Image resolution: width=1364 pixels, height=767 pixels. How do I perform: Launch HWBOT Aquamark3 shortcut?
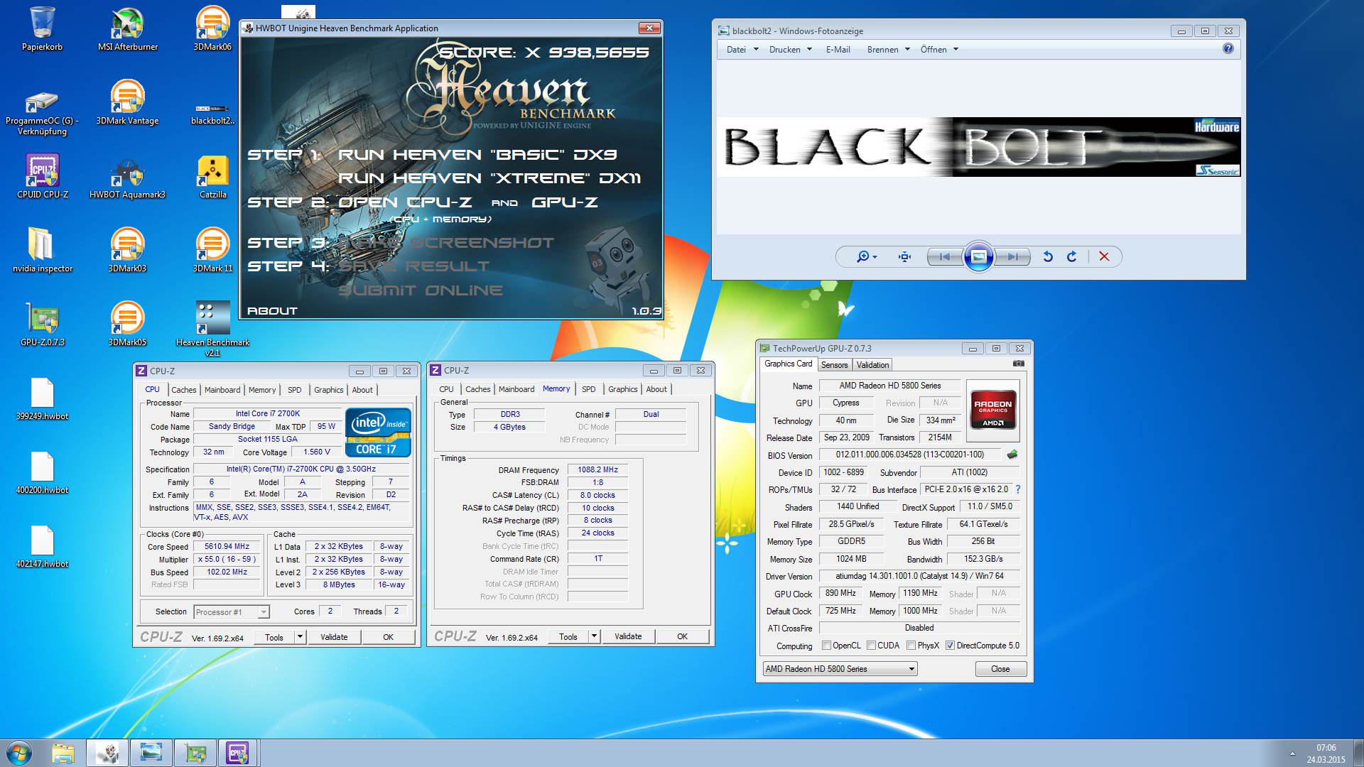point(127,176)
